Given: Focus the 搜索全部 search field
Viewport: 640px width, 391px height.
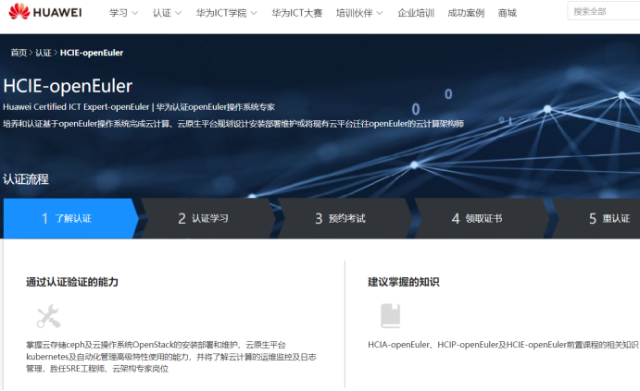Looking at the screenshot, I should [x=604, y=11].
